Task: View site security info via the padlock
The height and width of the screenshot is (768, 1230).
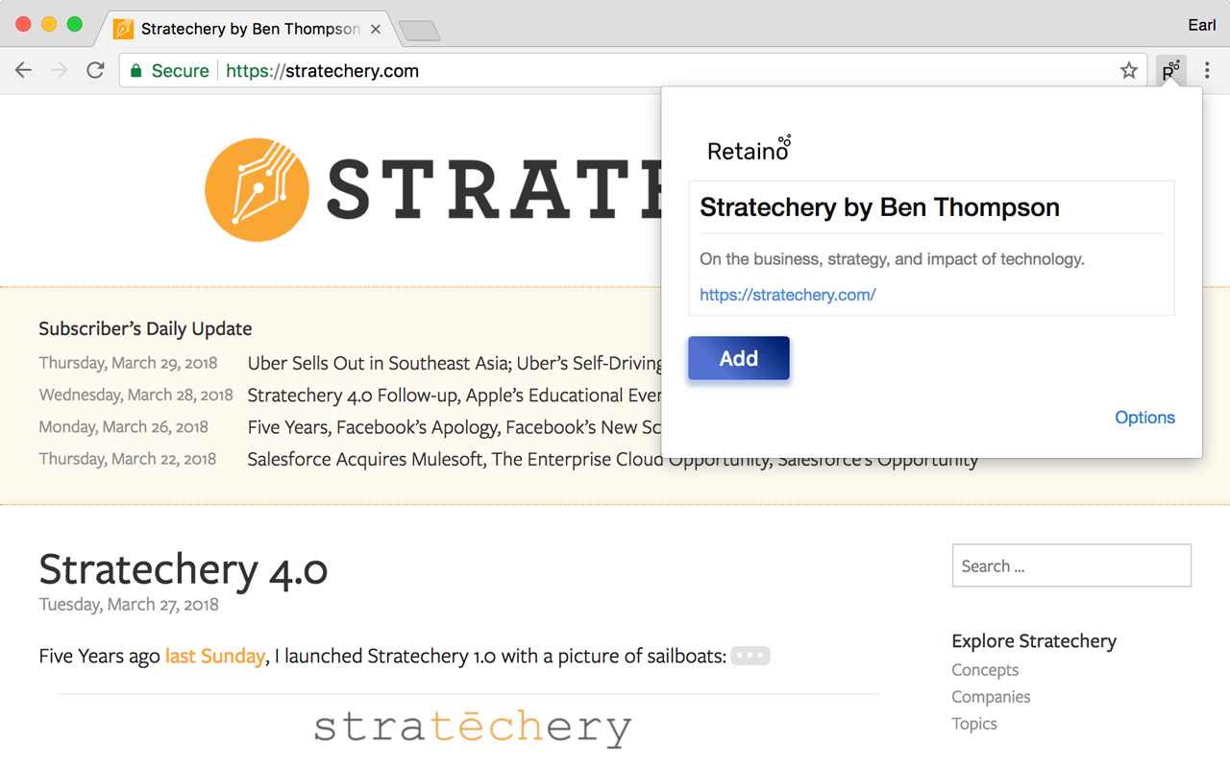Action: pyautogui.click(x=136, y=70)
